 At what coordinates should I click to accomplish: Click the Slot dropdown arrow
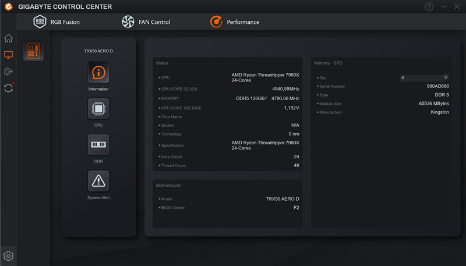point(446,78)
